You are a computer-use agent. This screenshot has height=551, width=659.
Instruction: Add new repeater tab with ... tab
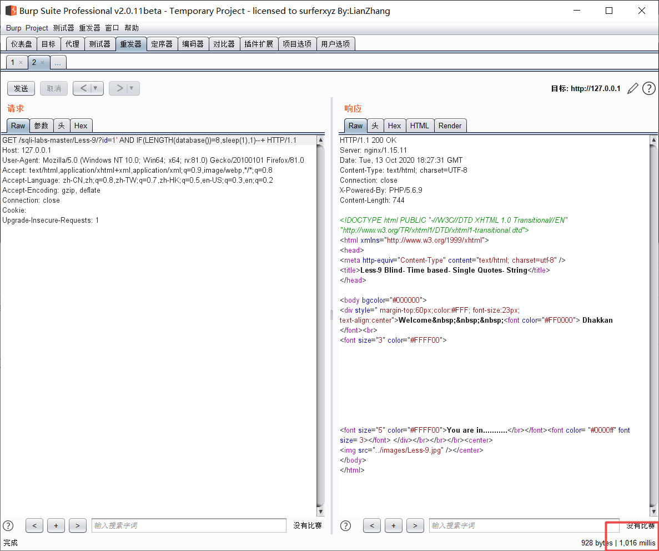tap(58, 62)
